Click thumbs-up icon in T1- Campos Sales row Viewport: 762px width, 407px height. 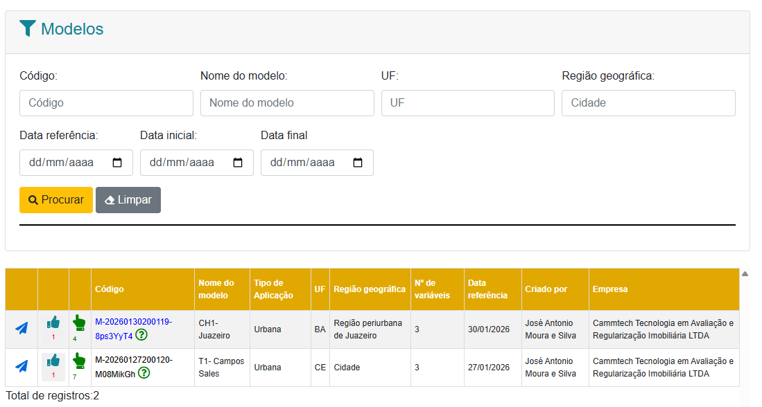tap(53, 361)
